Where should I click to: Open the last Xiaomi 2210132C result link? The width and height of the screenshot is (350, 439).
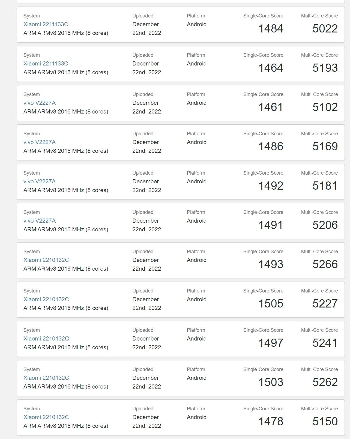pyautogui.click(x=46, y=417)
